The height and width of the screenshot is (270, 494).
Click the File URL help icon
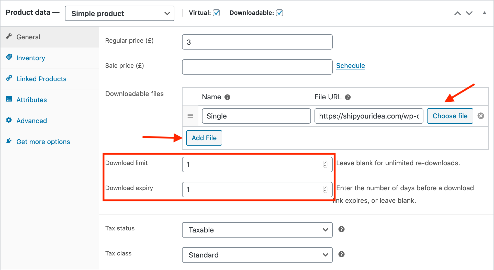348,97
